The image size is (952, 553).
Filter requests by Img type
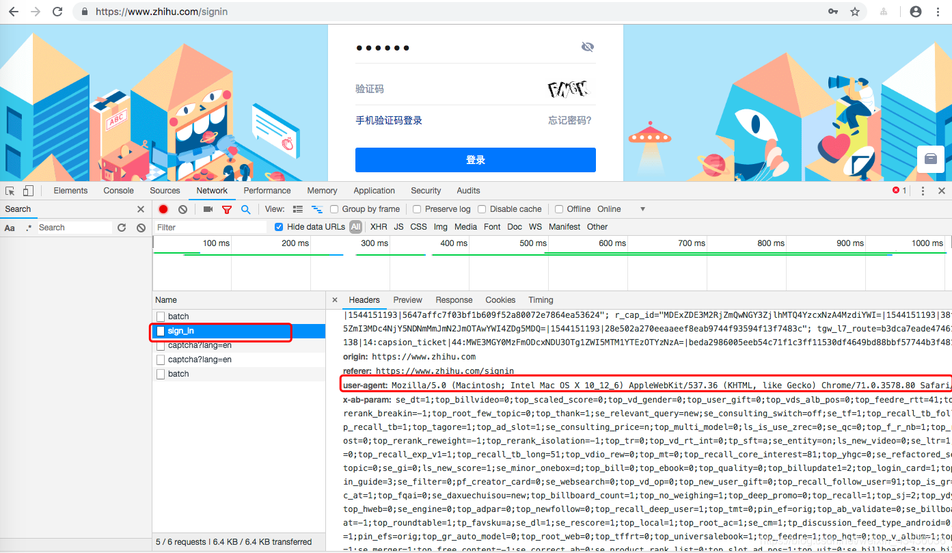[441, 227]
